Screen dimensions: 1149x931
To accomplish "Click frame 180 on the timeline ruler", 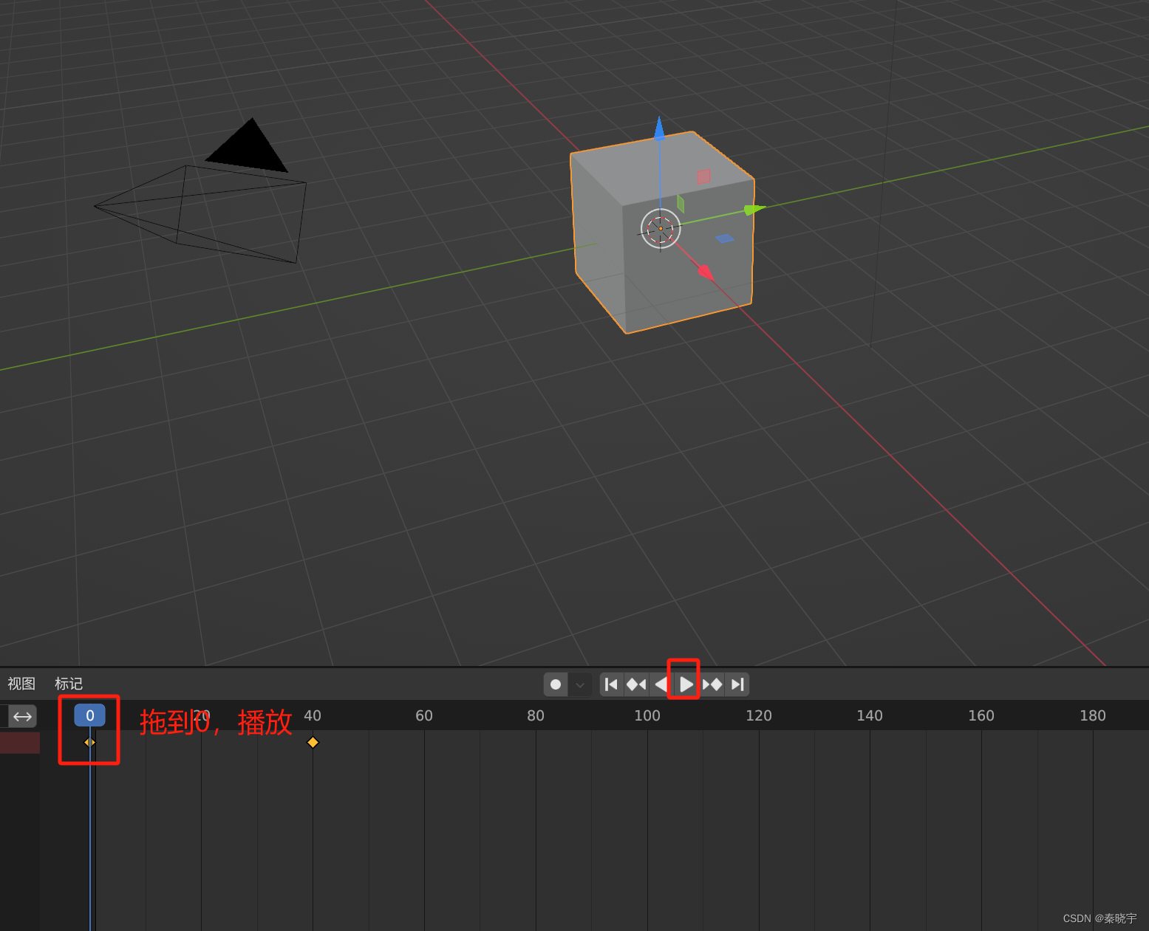I will point(1093,715).
